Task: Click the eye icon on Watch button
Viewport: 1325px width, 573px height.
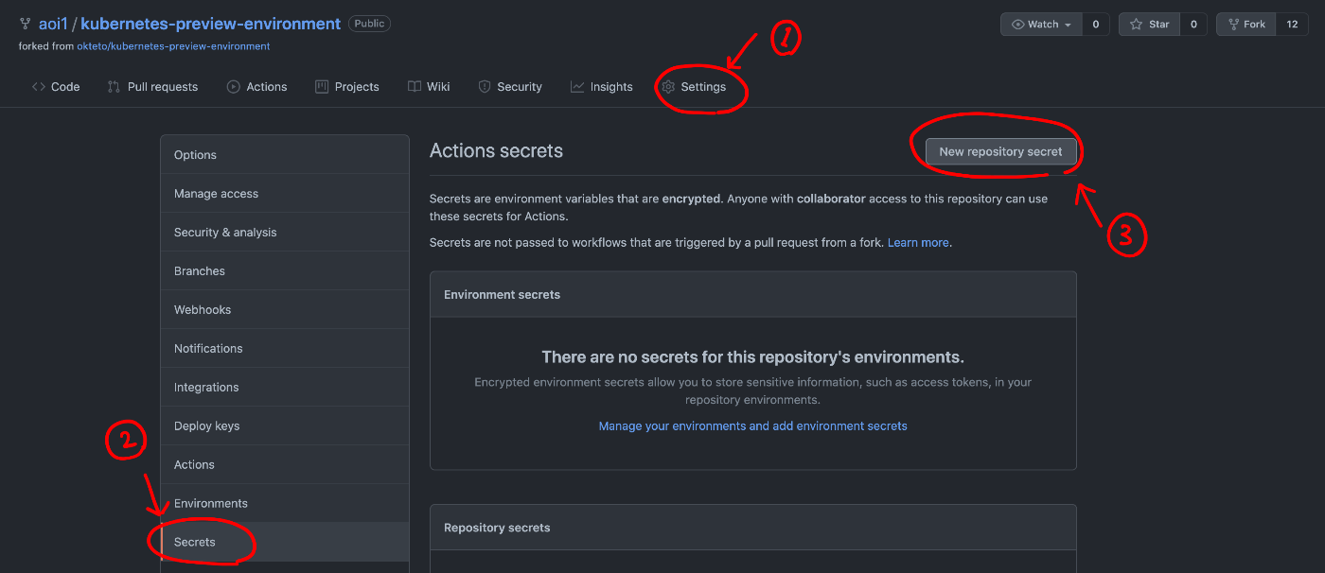Action: click(x=1018, y=25)
